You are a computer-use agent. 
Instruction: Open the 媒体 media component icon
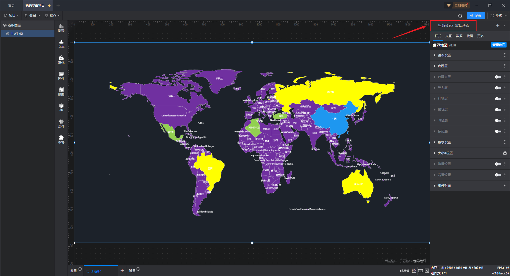click(61, 60)
